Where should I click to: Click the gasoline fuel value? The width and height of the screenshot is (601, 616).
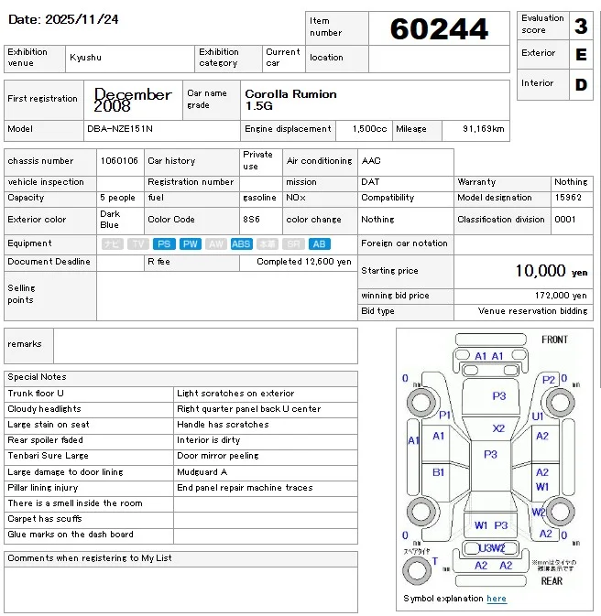coord(259,198)
